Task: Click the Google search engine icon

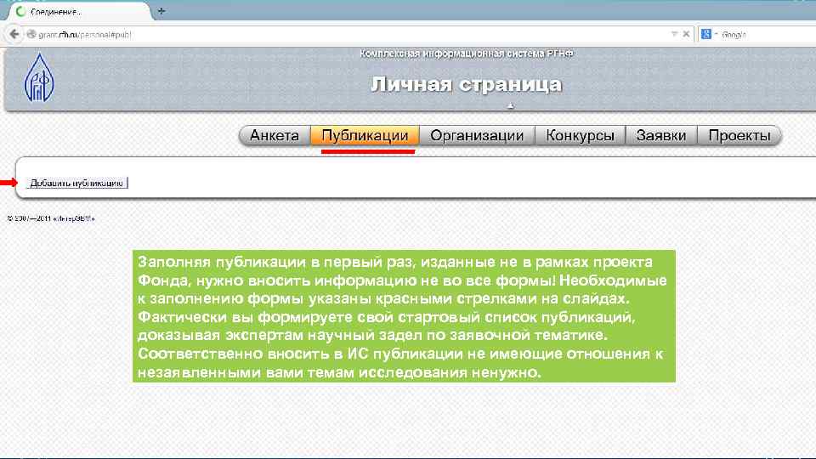Action: [706, 34]
